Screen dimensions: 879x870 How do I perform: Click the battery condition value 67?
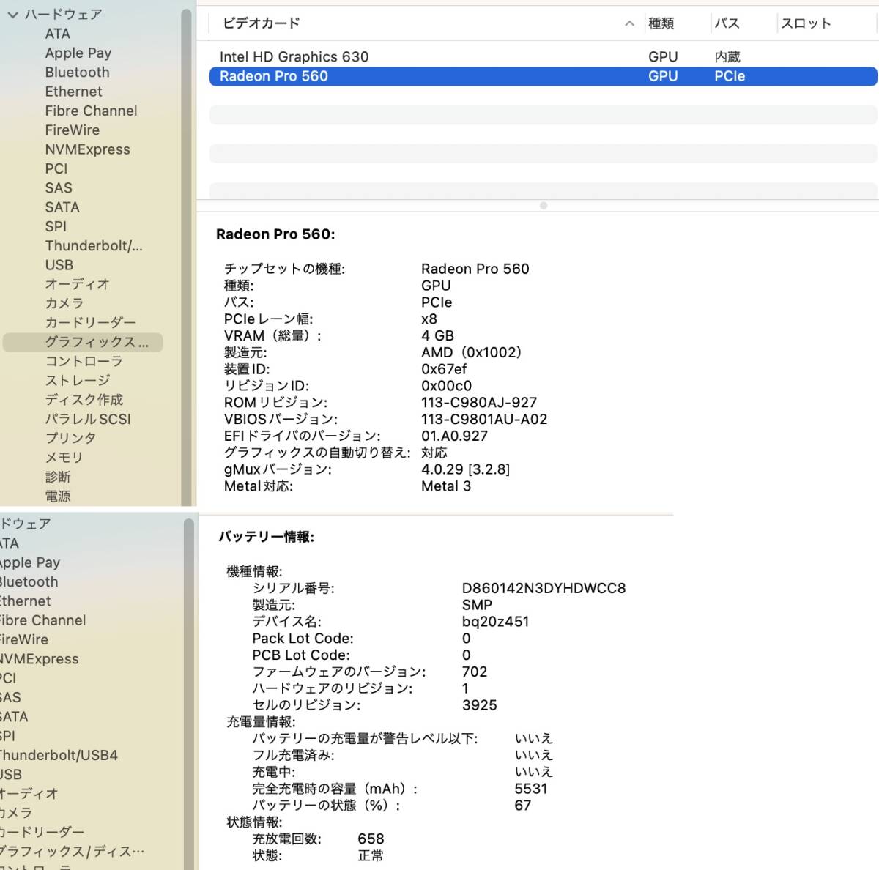pyautogui.click(x=523, y=806)
